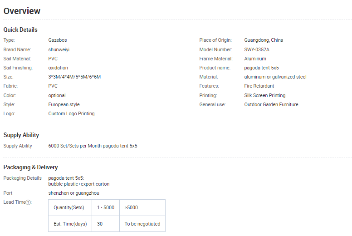Click the Fire Retardant feature text

click(259, 86)
